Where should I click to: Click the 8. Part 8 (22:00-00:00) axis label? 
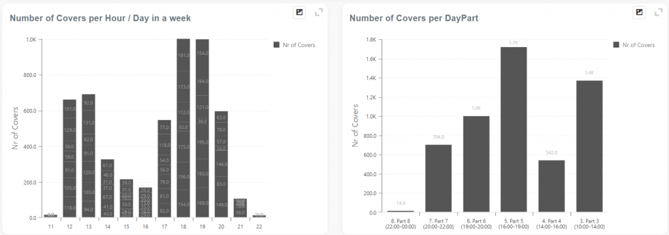(x=400, y=223)
